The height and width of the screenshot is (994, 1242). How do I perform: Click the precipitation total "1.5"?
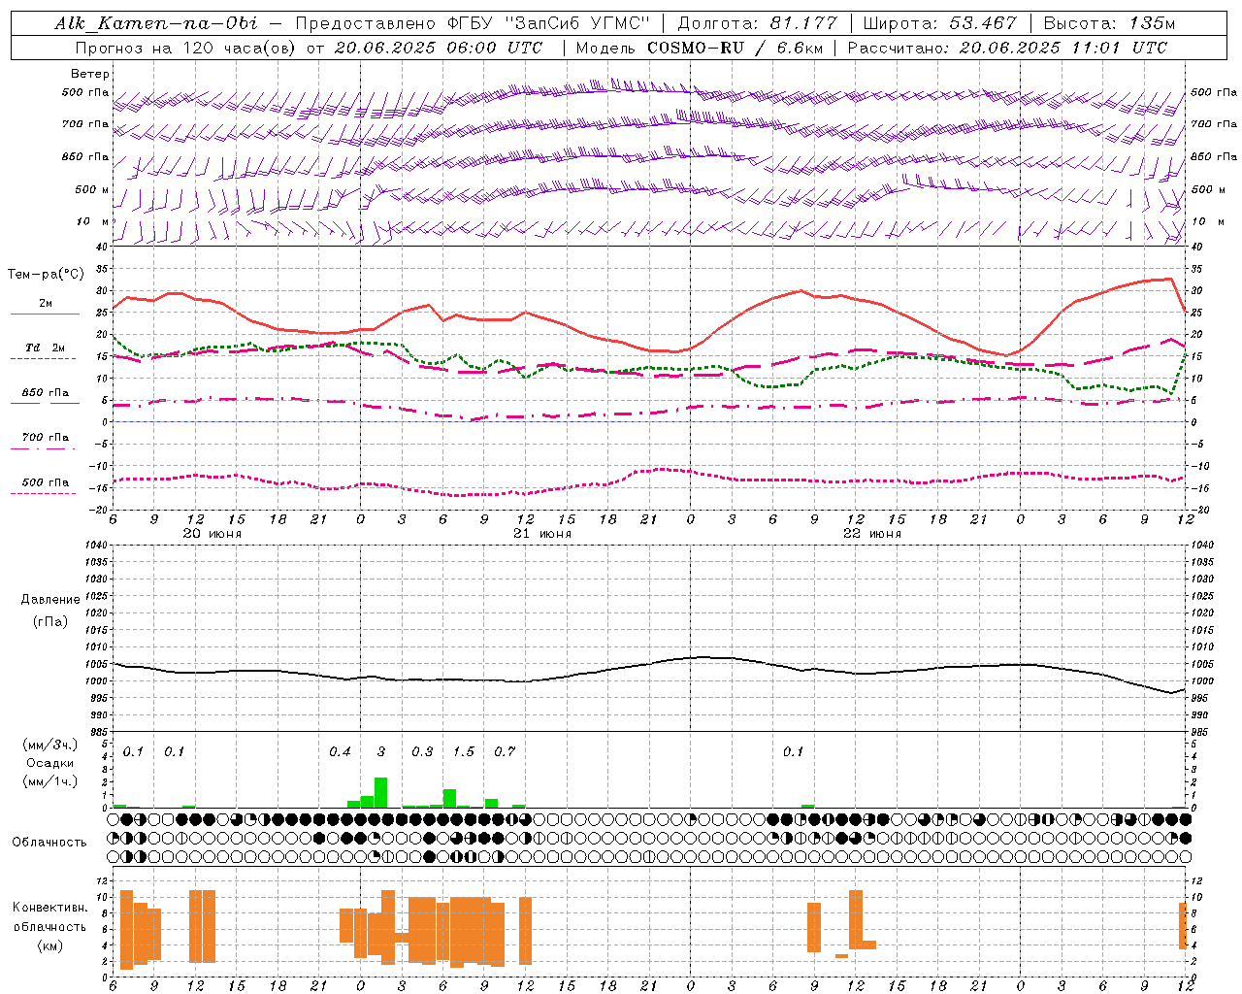coord(464,752)
